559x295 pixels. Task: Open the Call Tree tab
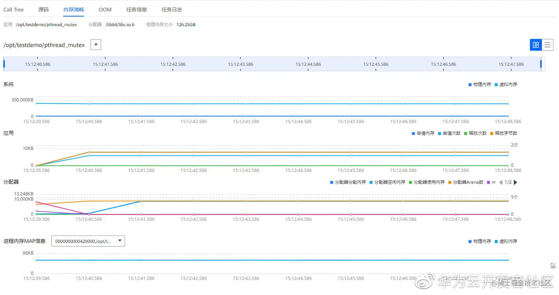14,10
